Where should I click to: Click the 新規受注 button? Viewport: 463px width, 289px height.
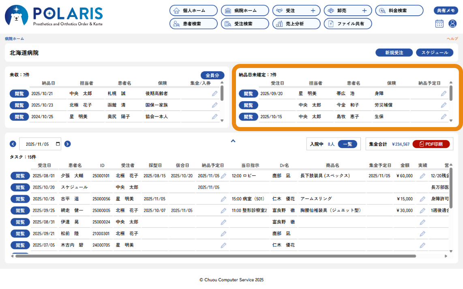point(394,53)
